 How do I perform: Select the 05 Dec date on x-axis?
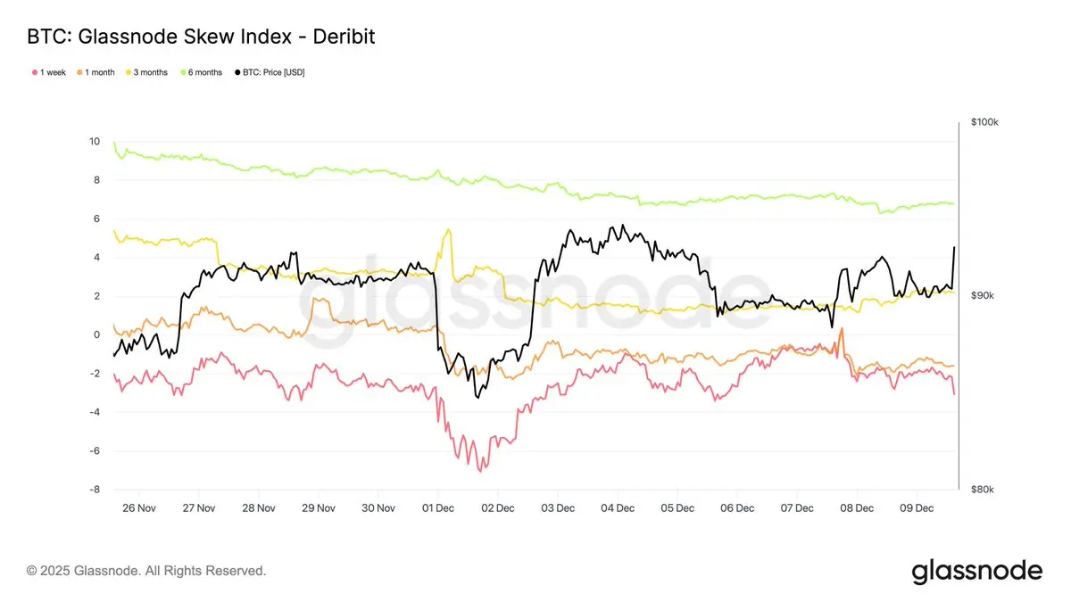pyautogui.click(x=677, y=507)
